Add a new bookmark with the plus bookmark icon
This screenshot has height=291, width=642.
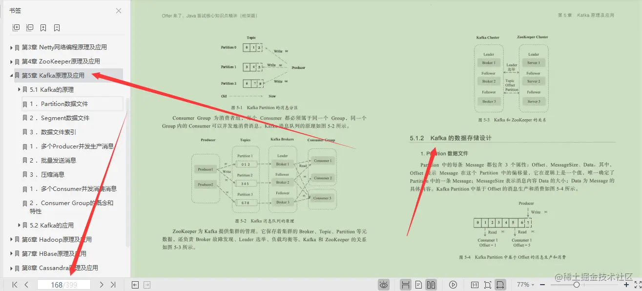point(43,28)
